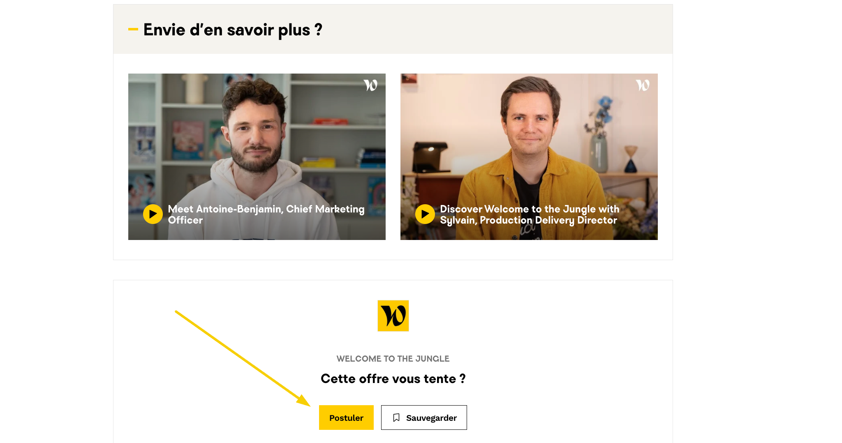Play the Sylvain Production Delivery Director video
The height and width of the screenshot is (443, 842).
pyautogui.click(x=425, y=214)
